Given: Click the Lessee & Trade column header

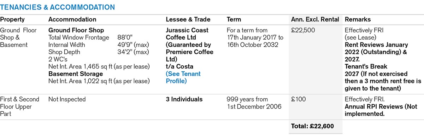Looking at the screenshot, I should coord(188,20).
